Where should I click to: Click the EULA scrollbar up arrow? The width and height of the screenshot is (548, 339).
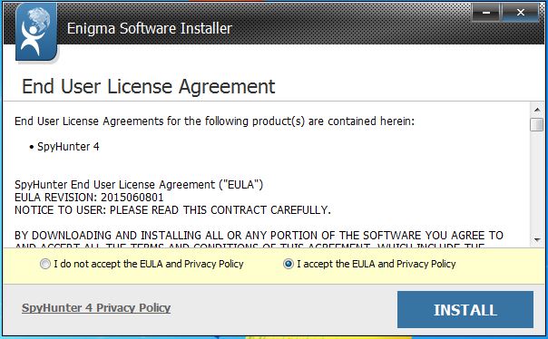tap(537, 110)
